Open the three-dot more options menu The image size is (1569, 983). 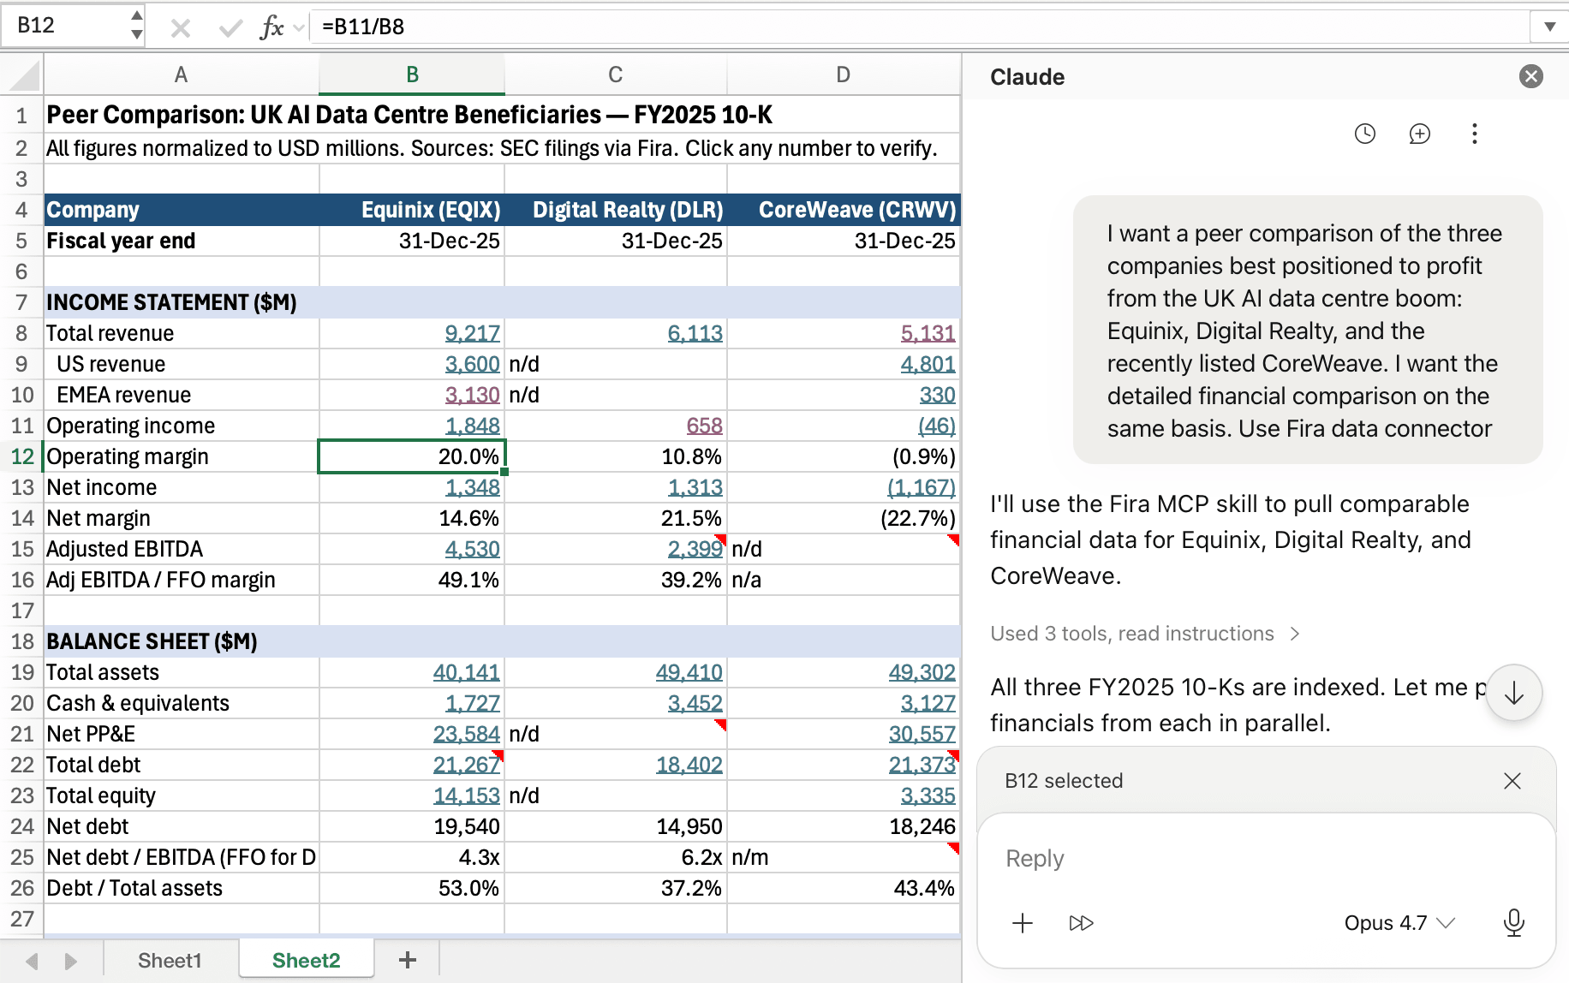1474,134
